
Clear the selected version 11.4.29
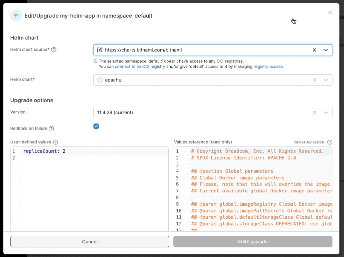(314, 113)
